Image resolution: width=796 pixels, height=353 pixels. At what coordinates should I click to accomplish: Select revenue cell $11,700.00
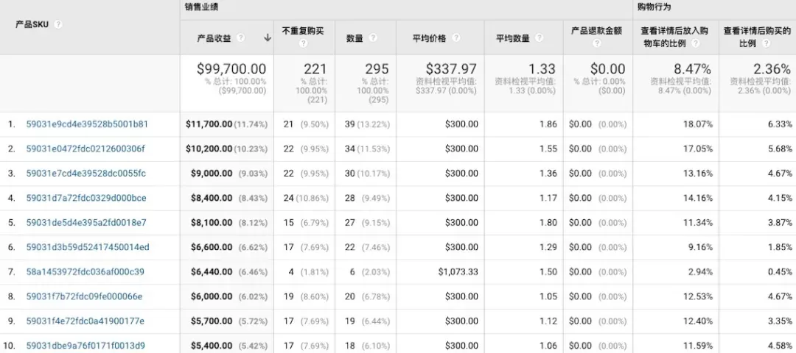pos(209,124)
